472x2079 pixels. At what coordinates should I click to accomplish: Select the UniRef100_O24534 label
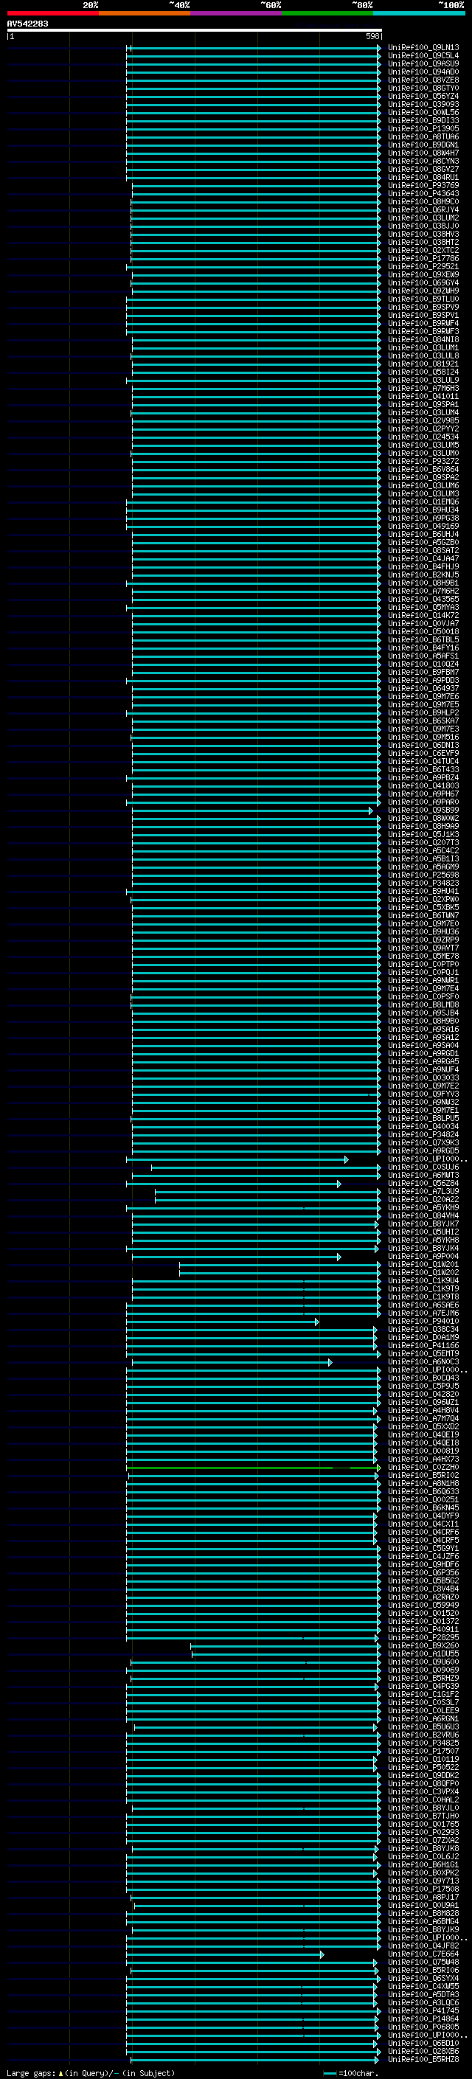coord(423,437)
